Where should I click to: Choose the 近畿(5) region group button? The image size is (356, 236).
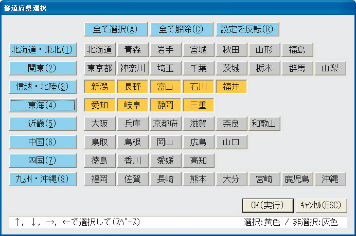click(43, 124)
